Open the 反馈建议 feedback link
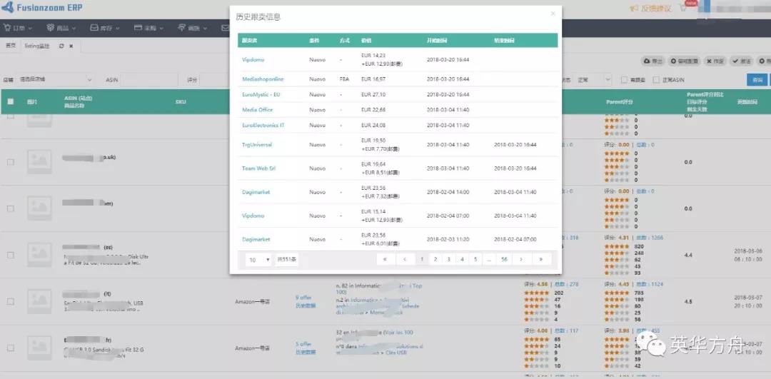 click(x=650, y=9)
